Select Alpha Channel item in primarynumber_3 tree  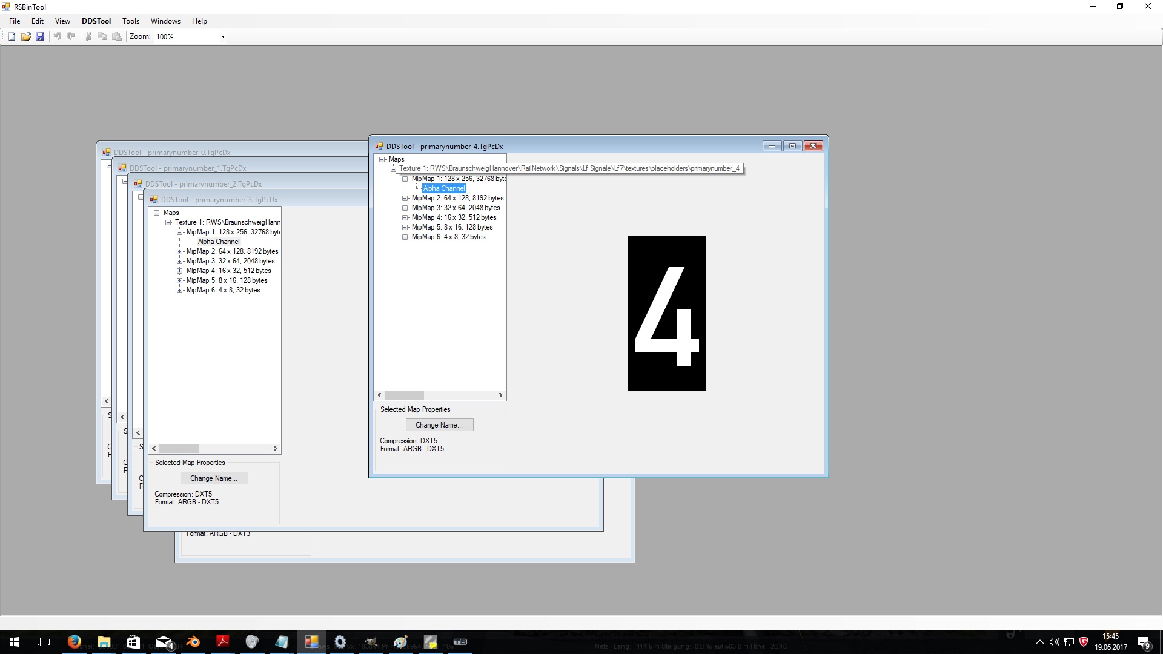219,242
